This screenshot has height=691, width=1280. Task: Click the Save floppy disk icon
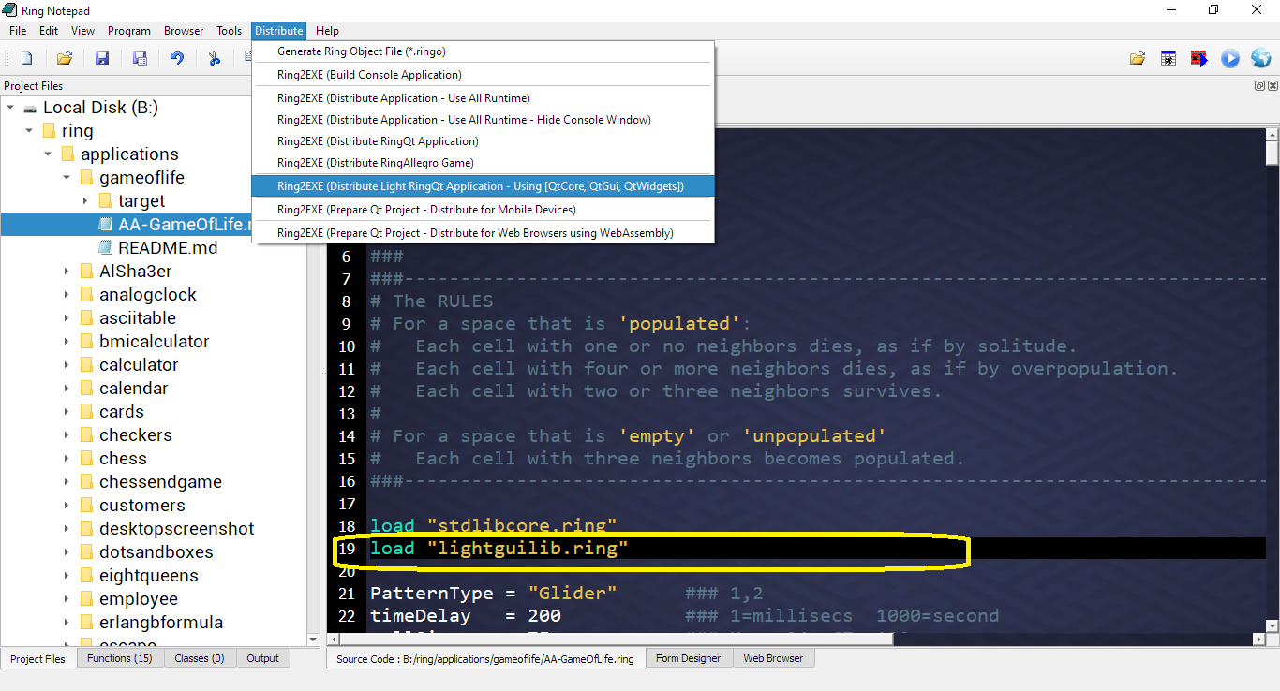[x=102, y=58]
